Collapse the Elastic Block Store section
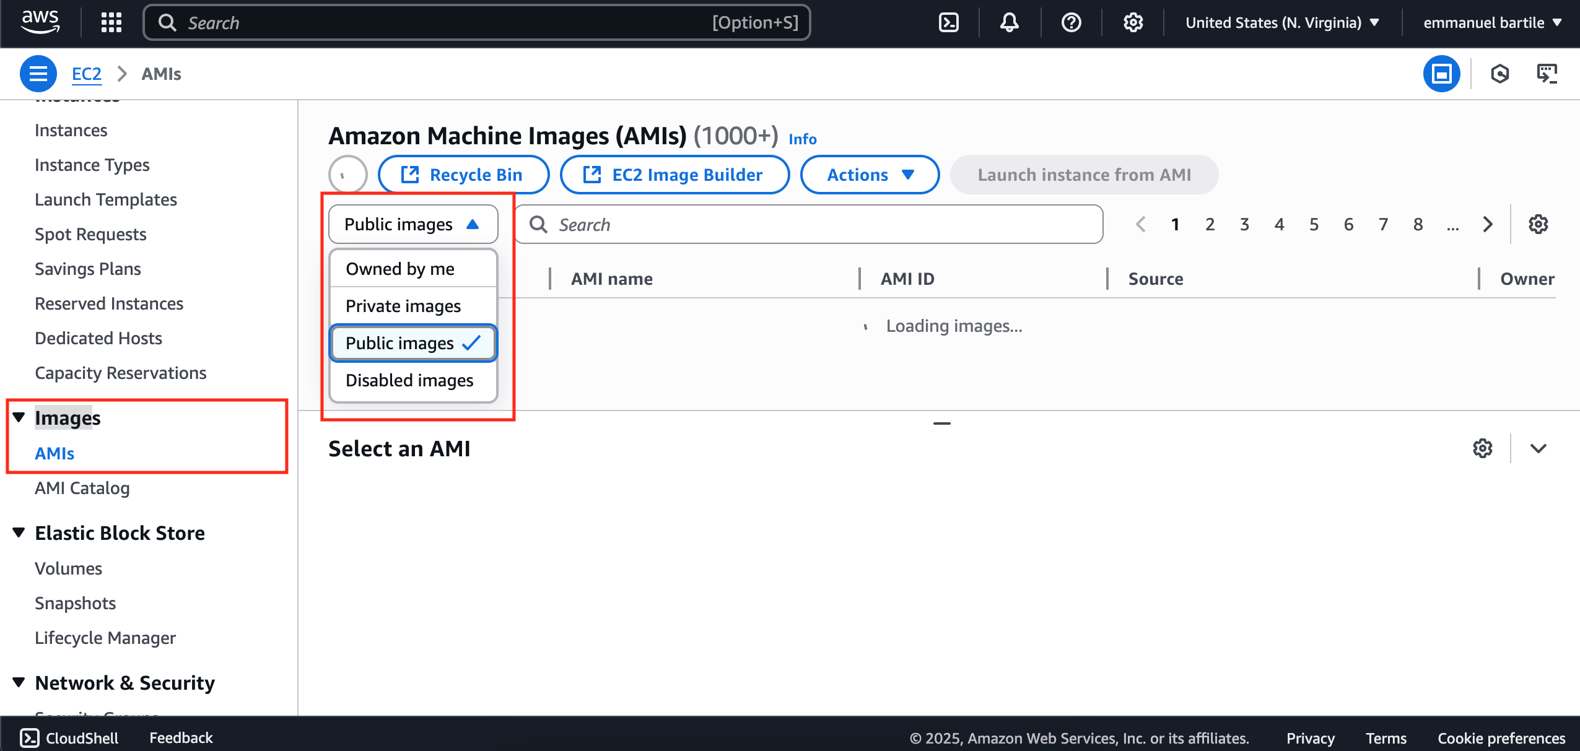Image resolution: width=1580 pixels, height=751 pixels. (x=18, y=532)
